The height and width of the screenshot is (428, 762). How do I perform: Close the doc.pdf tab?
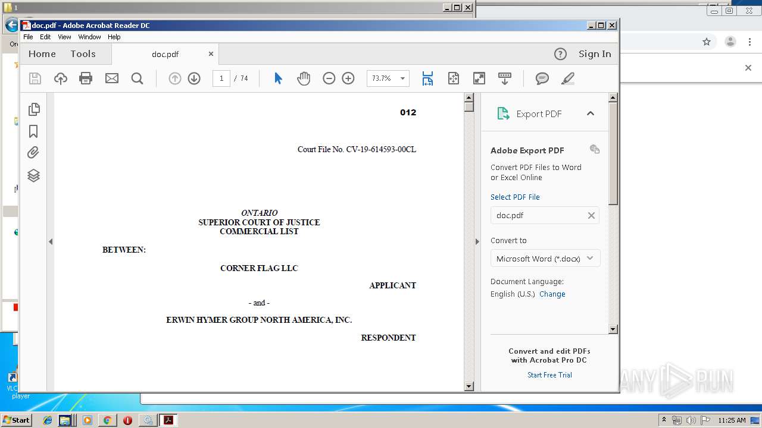coord(211,53)
